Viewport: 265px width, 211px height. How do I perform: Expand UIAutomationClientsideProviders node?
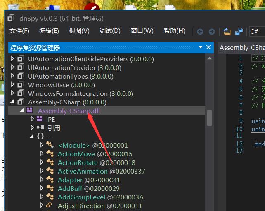tap(12, 58)
